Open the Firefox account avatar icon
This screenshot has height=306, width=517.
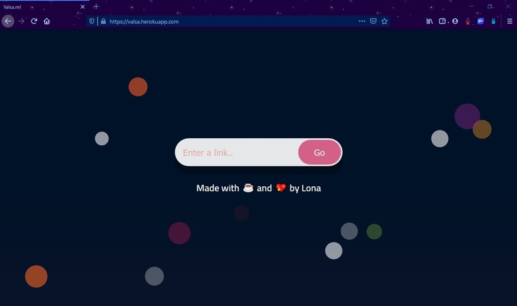tap(455, 21)
